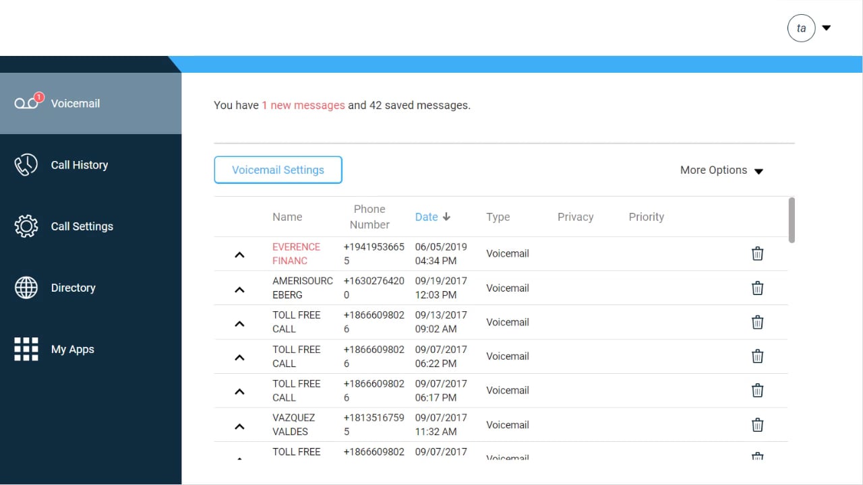Click the date 09/07/2017 11:32 AM
The width and height of the screenshot is (863, 485).
pyautogui.click(x=441, y=424)
